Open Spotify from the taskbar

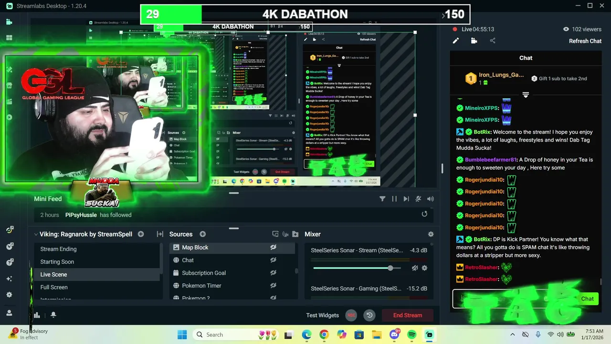click(412, 334)
